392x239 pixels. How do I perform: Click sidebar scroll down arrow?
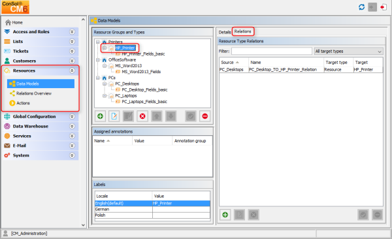pos(83,225)
